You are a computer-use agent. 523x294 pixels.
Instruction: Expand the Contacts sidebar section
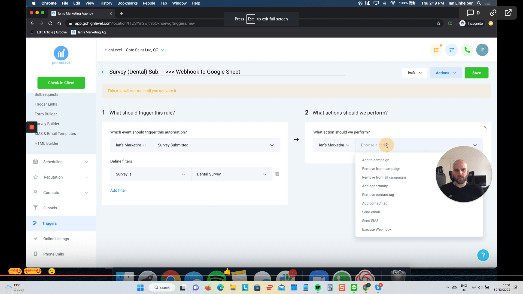click(x=61, y=193)
